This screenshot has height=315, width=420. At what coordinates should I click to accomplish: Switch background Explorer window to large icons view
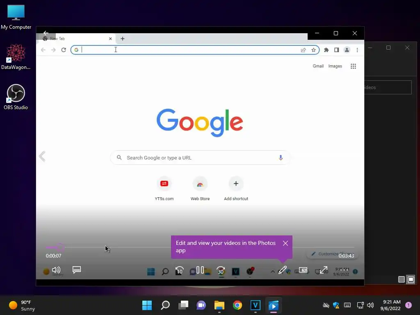tap(411, 280)
